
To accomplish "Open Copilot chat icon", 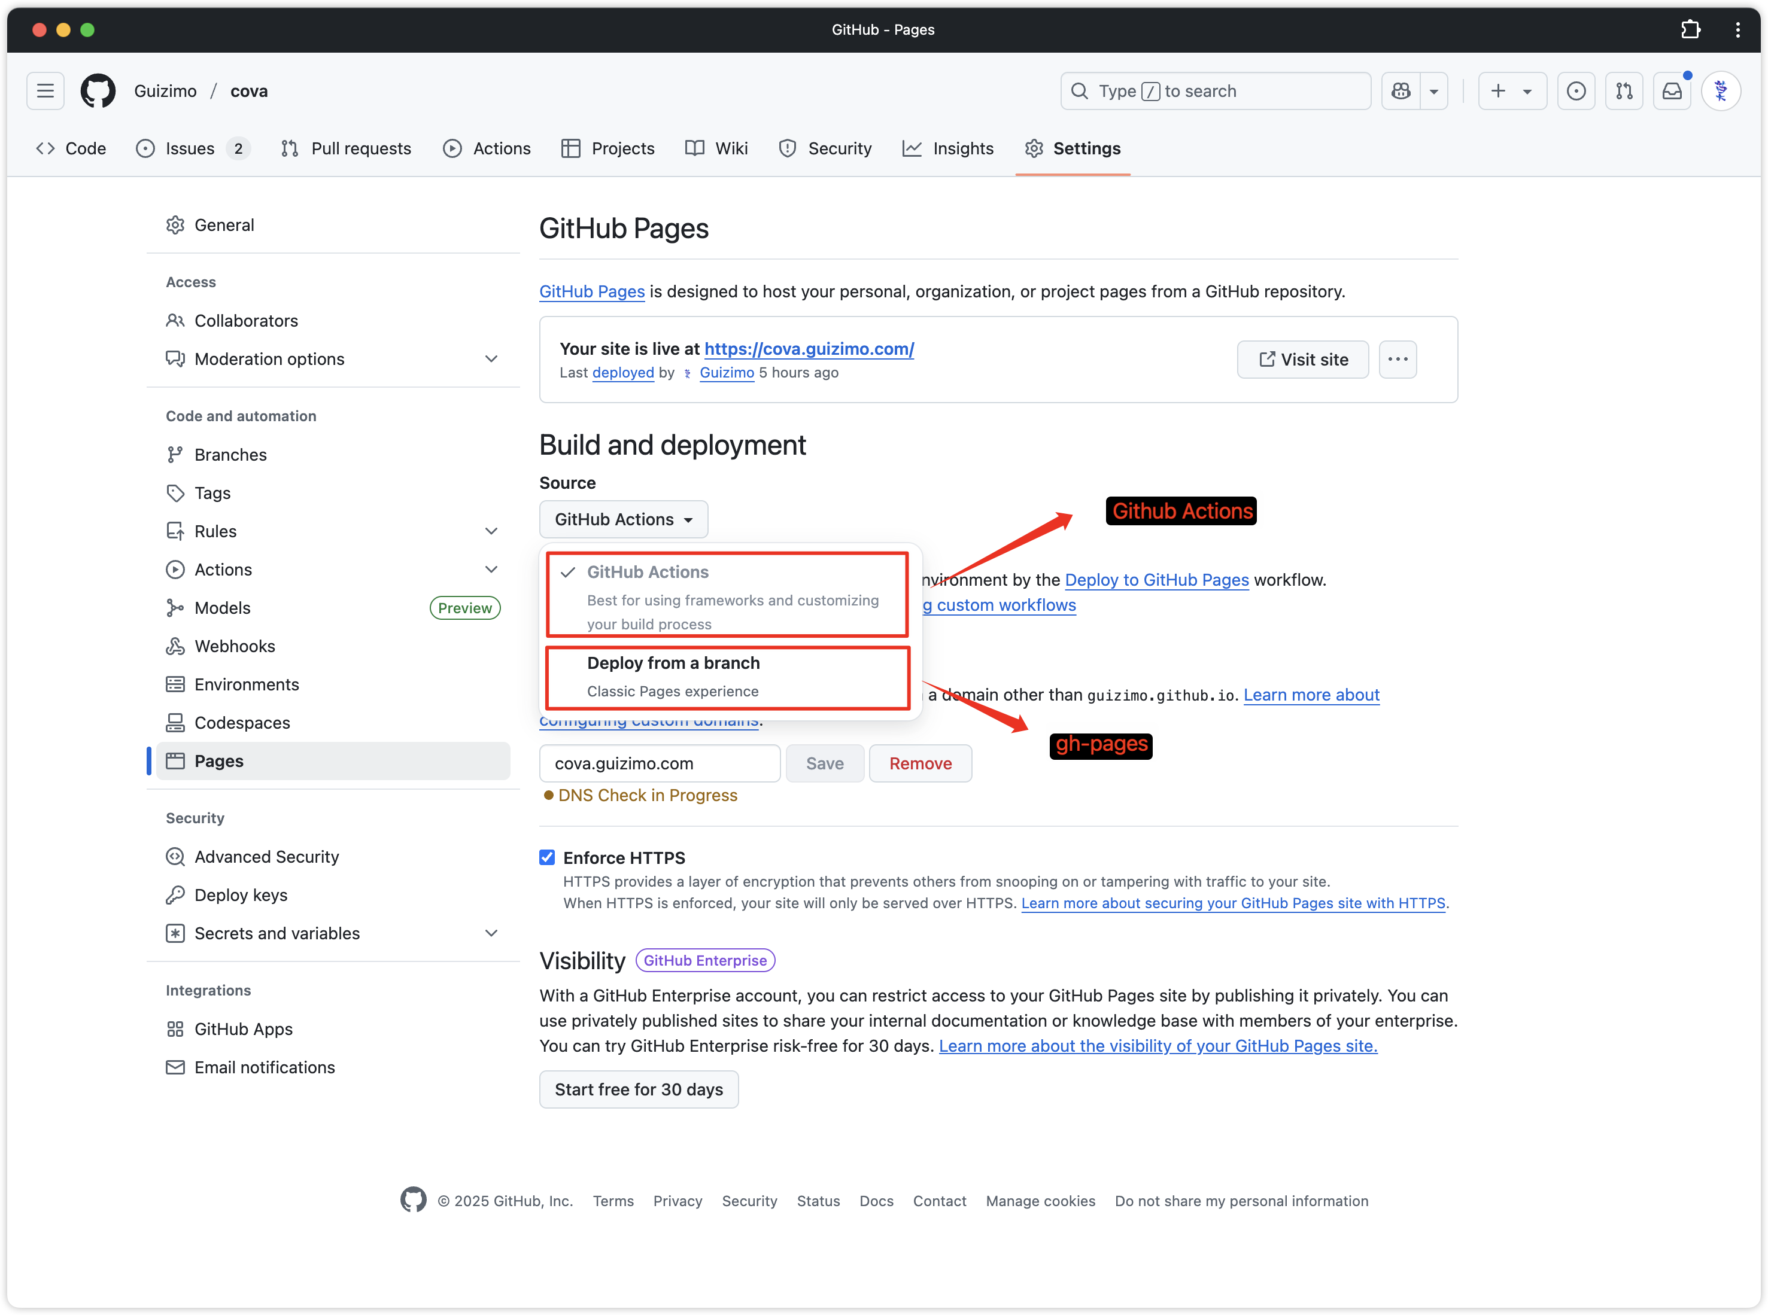I will 1401,91.
